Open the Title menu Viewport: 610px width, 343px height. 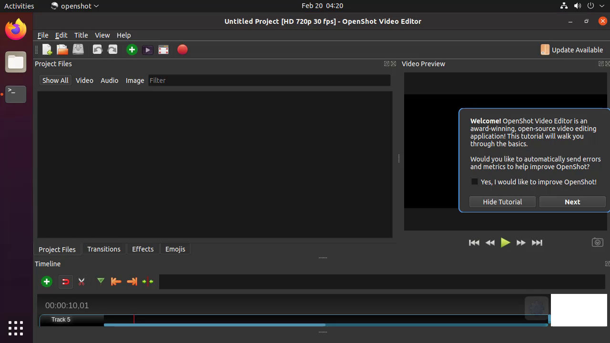81,35
